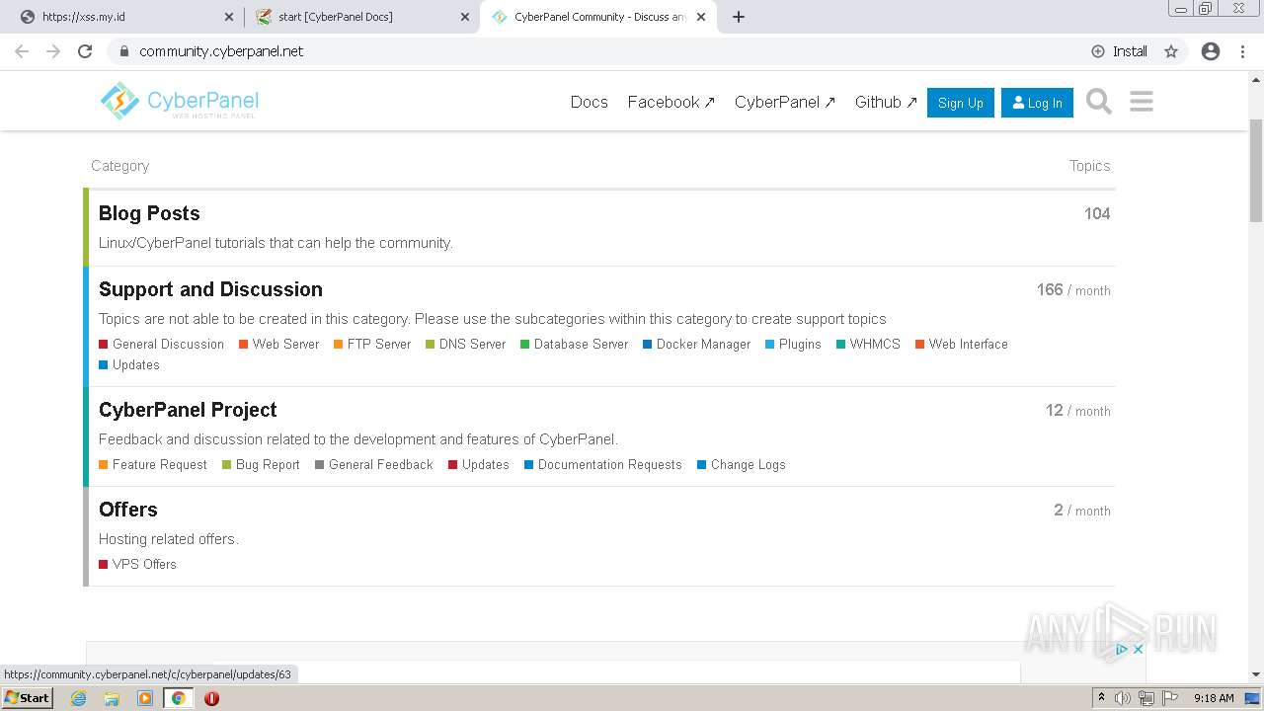Screen dimensions: 1264x711
Task: Click red antivirus icon in taskbar
Action: (x=211, y=698)
